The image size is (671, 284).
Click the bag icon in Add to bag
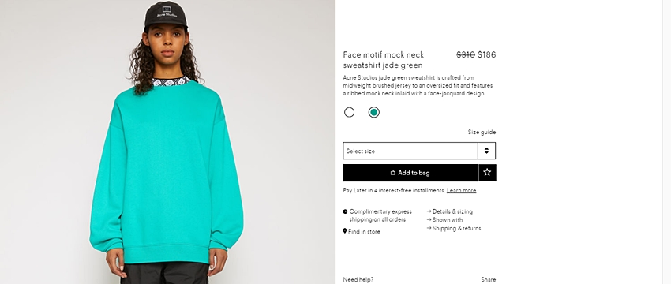coord(393,173)
